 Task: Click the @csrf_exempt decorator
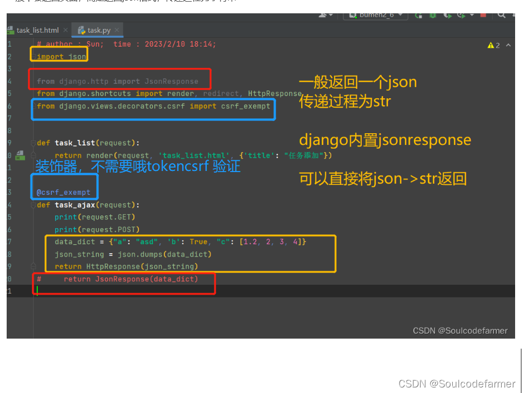point(63,192)
